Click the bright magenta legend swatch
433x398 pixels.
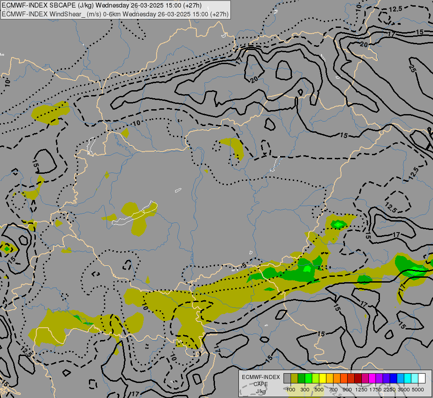pos(372,378)
